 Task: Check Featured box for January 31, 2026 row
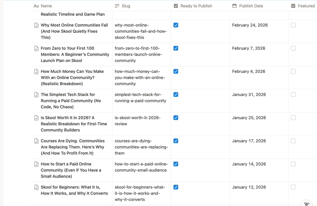[x=293, y=94]
